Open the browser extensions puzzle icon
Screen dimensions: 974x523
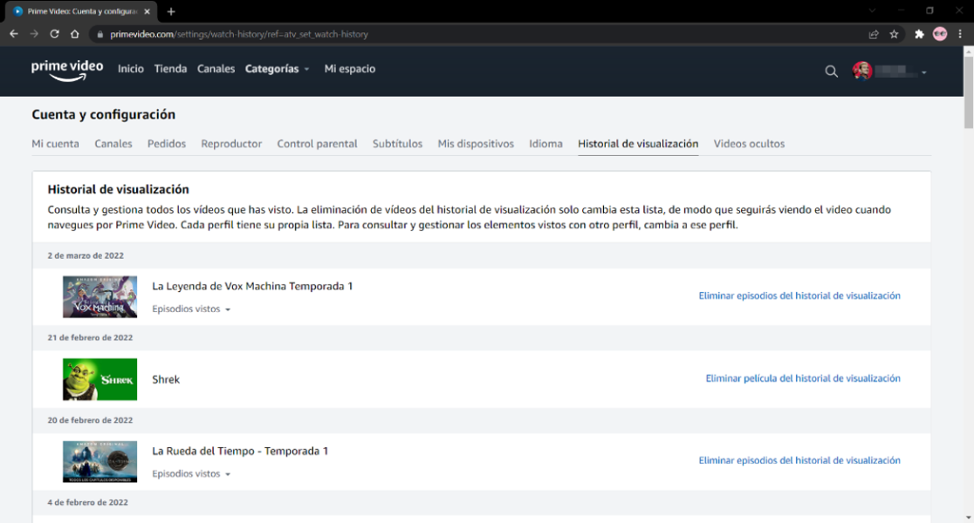point(919,34)
